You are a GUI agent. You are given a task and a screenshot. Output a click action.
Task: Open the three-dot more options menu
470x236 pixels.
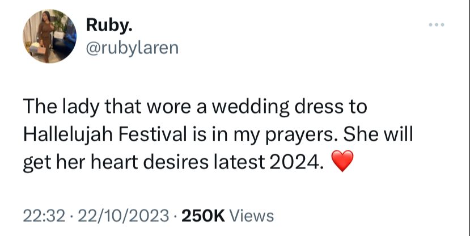(x=437, y=25)
